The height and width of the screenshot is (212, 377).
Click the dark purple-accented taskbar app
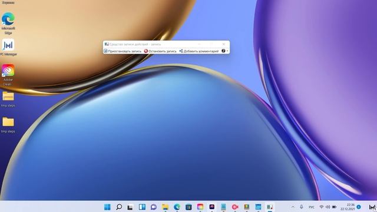212,207
